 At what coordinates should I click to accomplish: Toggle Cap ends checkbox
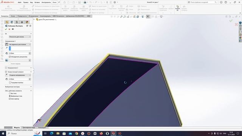pyautogui.click(x=10, y=83)
